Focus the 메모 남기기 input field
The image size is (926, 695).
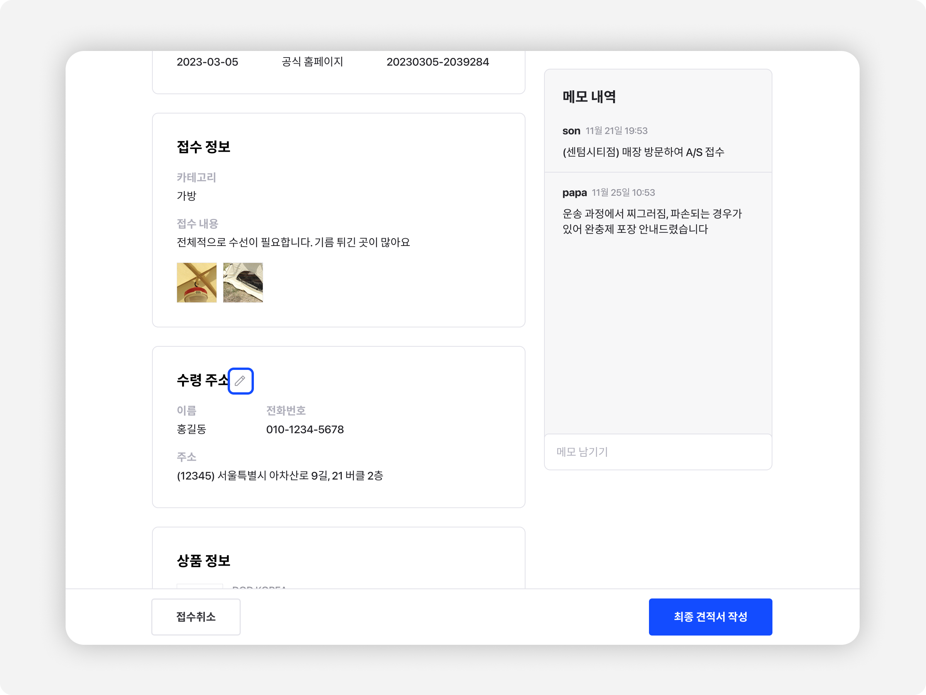pos(658,452)
